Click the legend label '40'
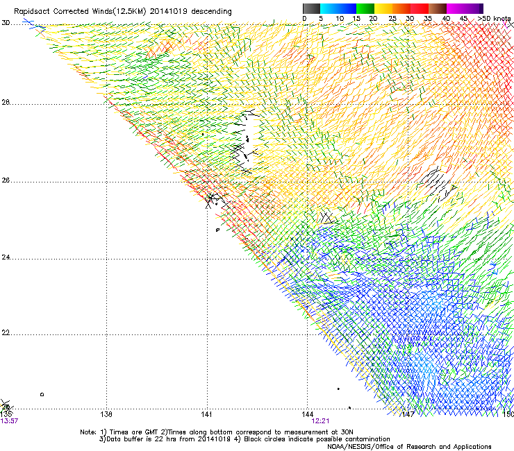The image size is (514, 451). tap(446, 19)
